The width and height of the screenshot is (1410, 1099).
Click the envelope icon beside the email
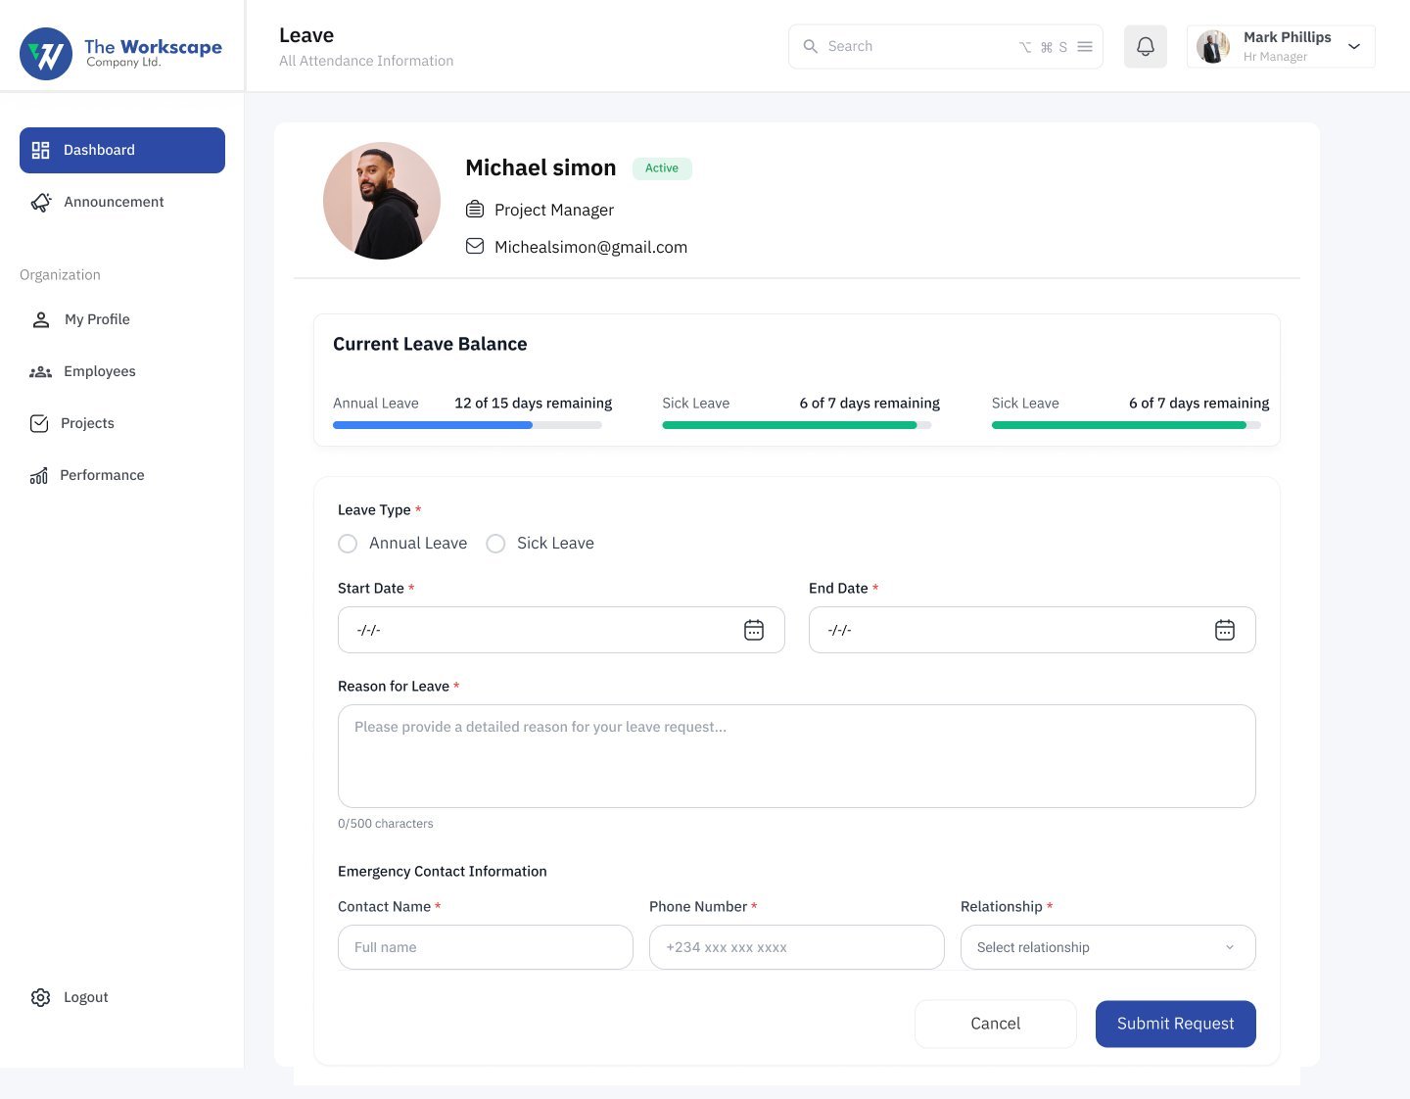click(x=475, y=246)
